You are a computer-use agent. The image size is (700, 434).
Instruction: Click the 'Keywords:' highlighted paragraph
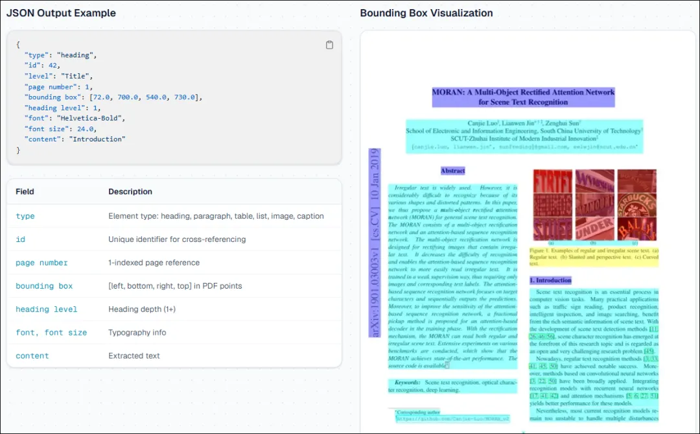(452, 386)
